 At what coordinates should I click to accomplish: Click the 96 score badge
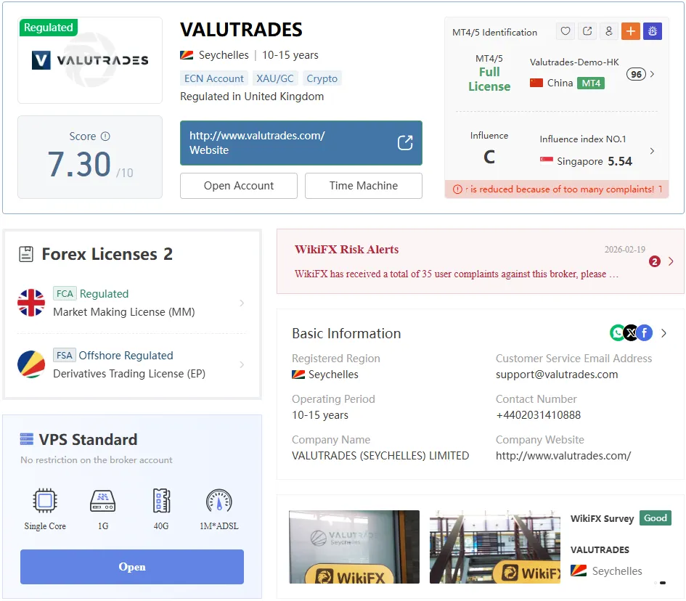point(636,74)
